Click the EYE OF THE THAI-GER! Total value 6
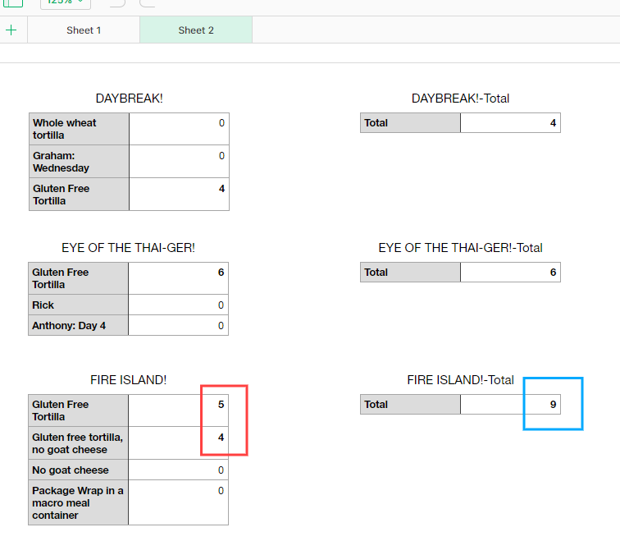Viewport: 620px width, 541px height. point(510,273)
